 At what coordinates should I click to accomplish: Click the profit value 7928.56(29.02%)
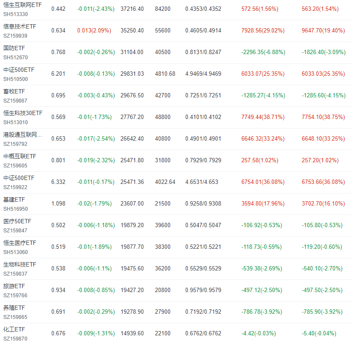click(x=263, y=31)
